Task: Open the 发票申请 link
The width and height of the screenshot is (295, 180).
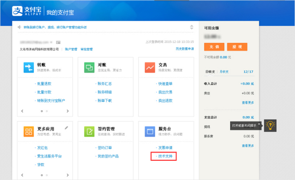Action: click(x=165, y=148)
